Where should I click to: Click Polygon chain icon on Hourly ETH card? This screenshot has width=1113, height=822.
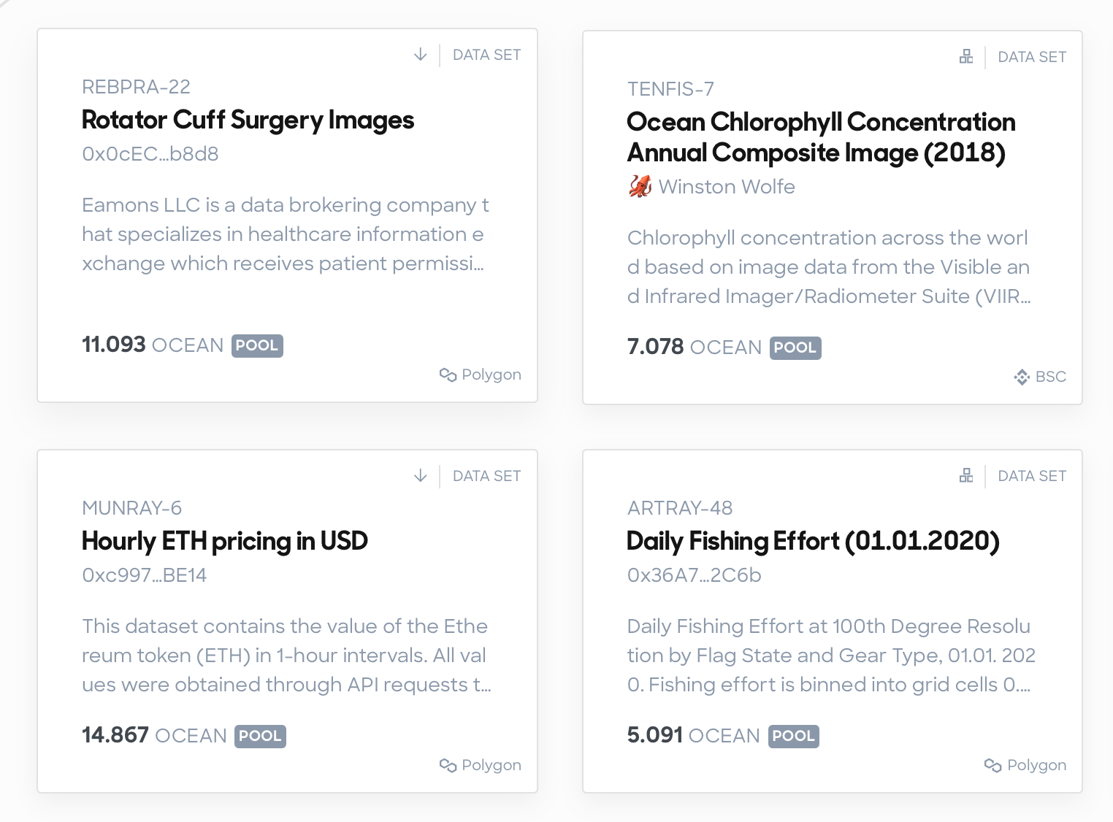tap(448, 765)
